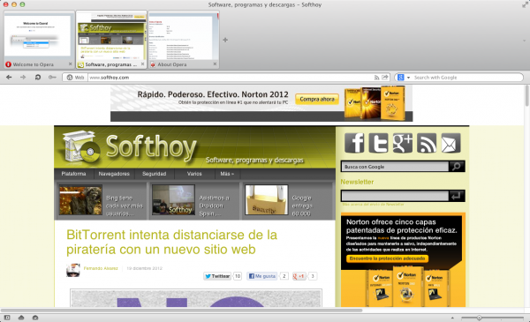Open BitTorrent intenta distanciarse article headline
The width and height of the screenshot is (530, 322).
(171, 242)
